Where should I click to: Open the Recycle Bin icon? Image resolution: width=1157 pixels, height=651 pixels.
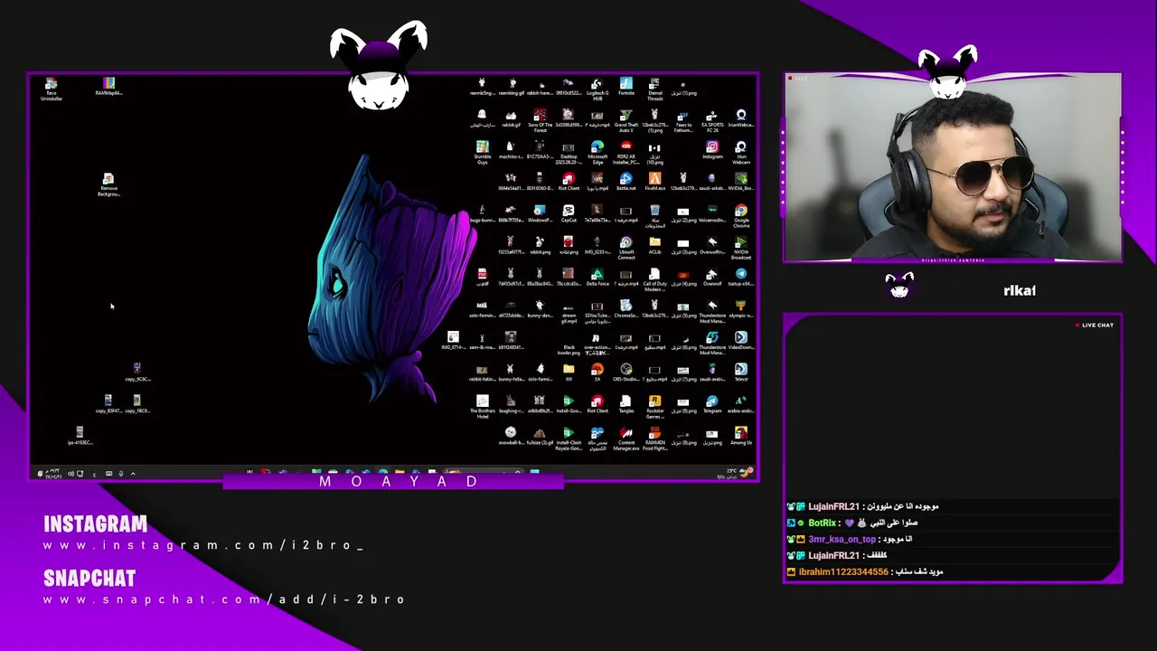tap(654, 216)
